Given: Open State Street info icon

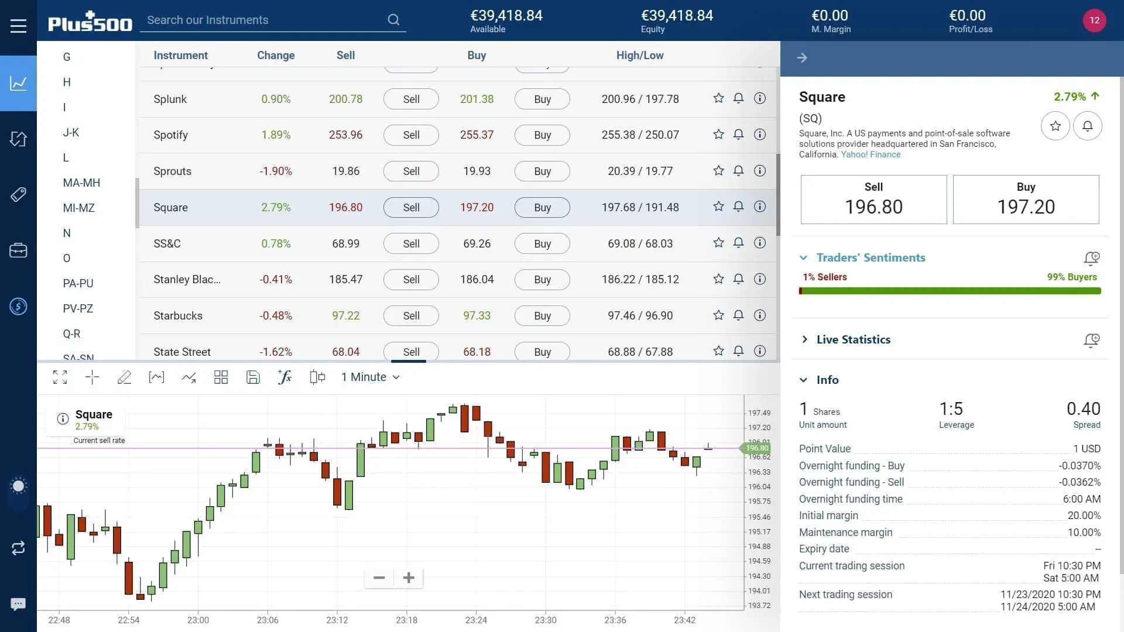Looking at the screenshot, I should pyautogui.click(x=760, y=351).
